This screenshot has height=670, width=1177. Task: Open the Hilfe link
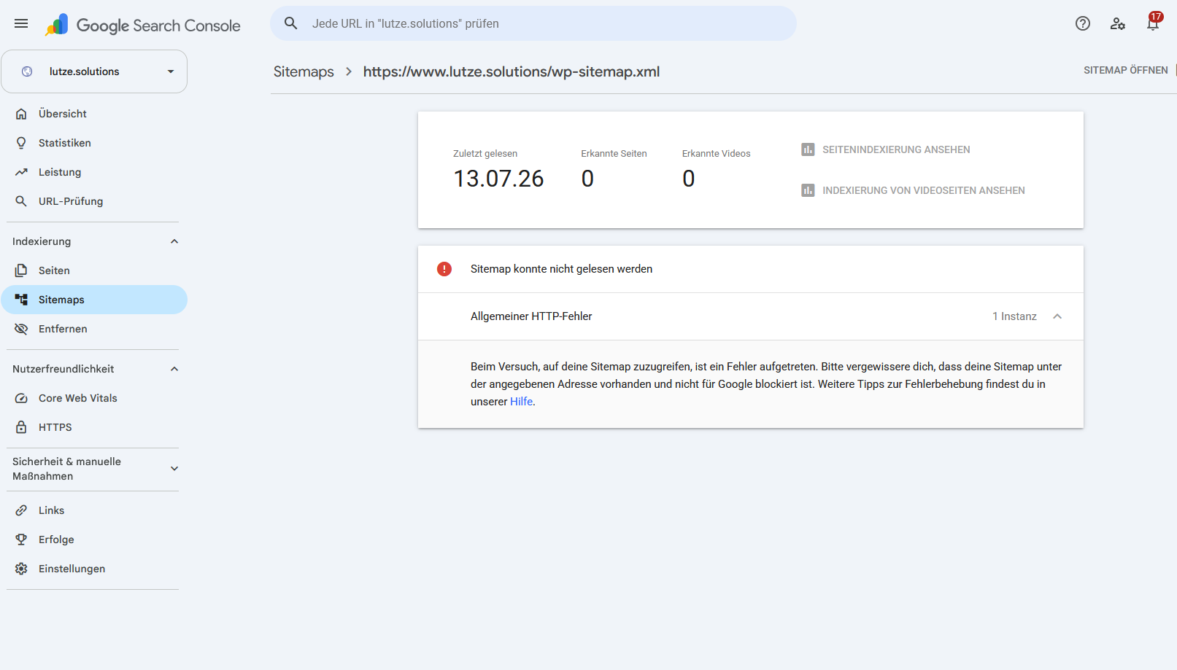click(x=521, y=402)
